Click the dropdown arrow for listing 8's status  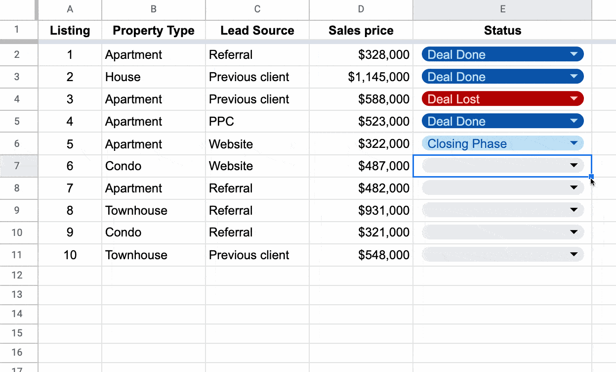click(x=574, y=210)
